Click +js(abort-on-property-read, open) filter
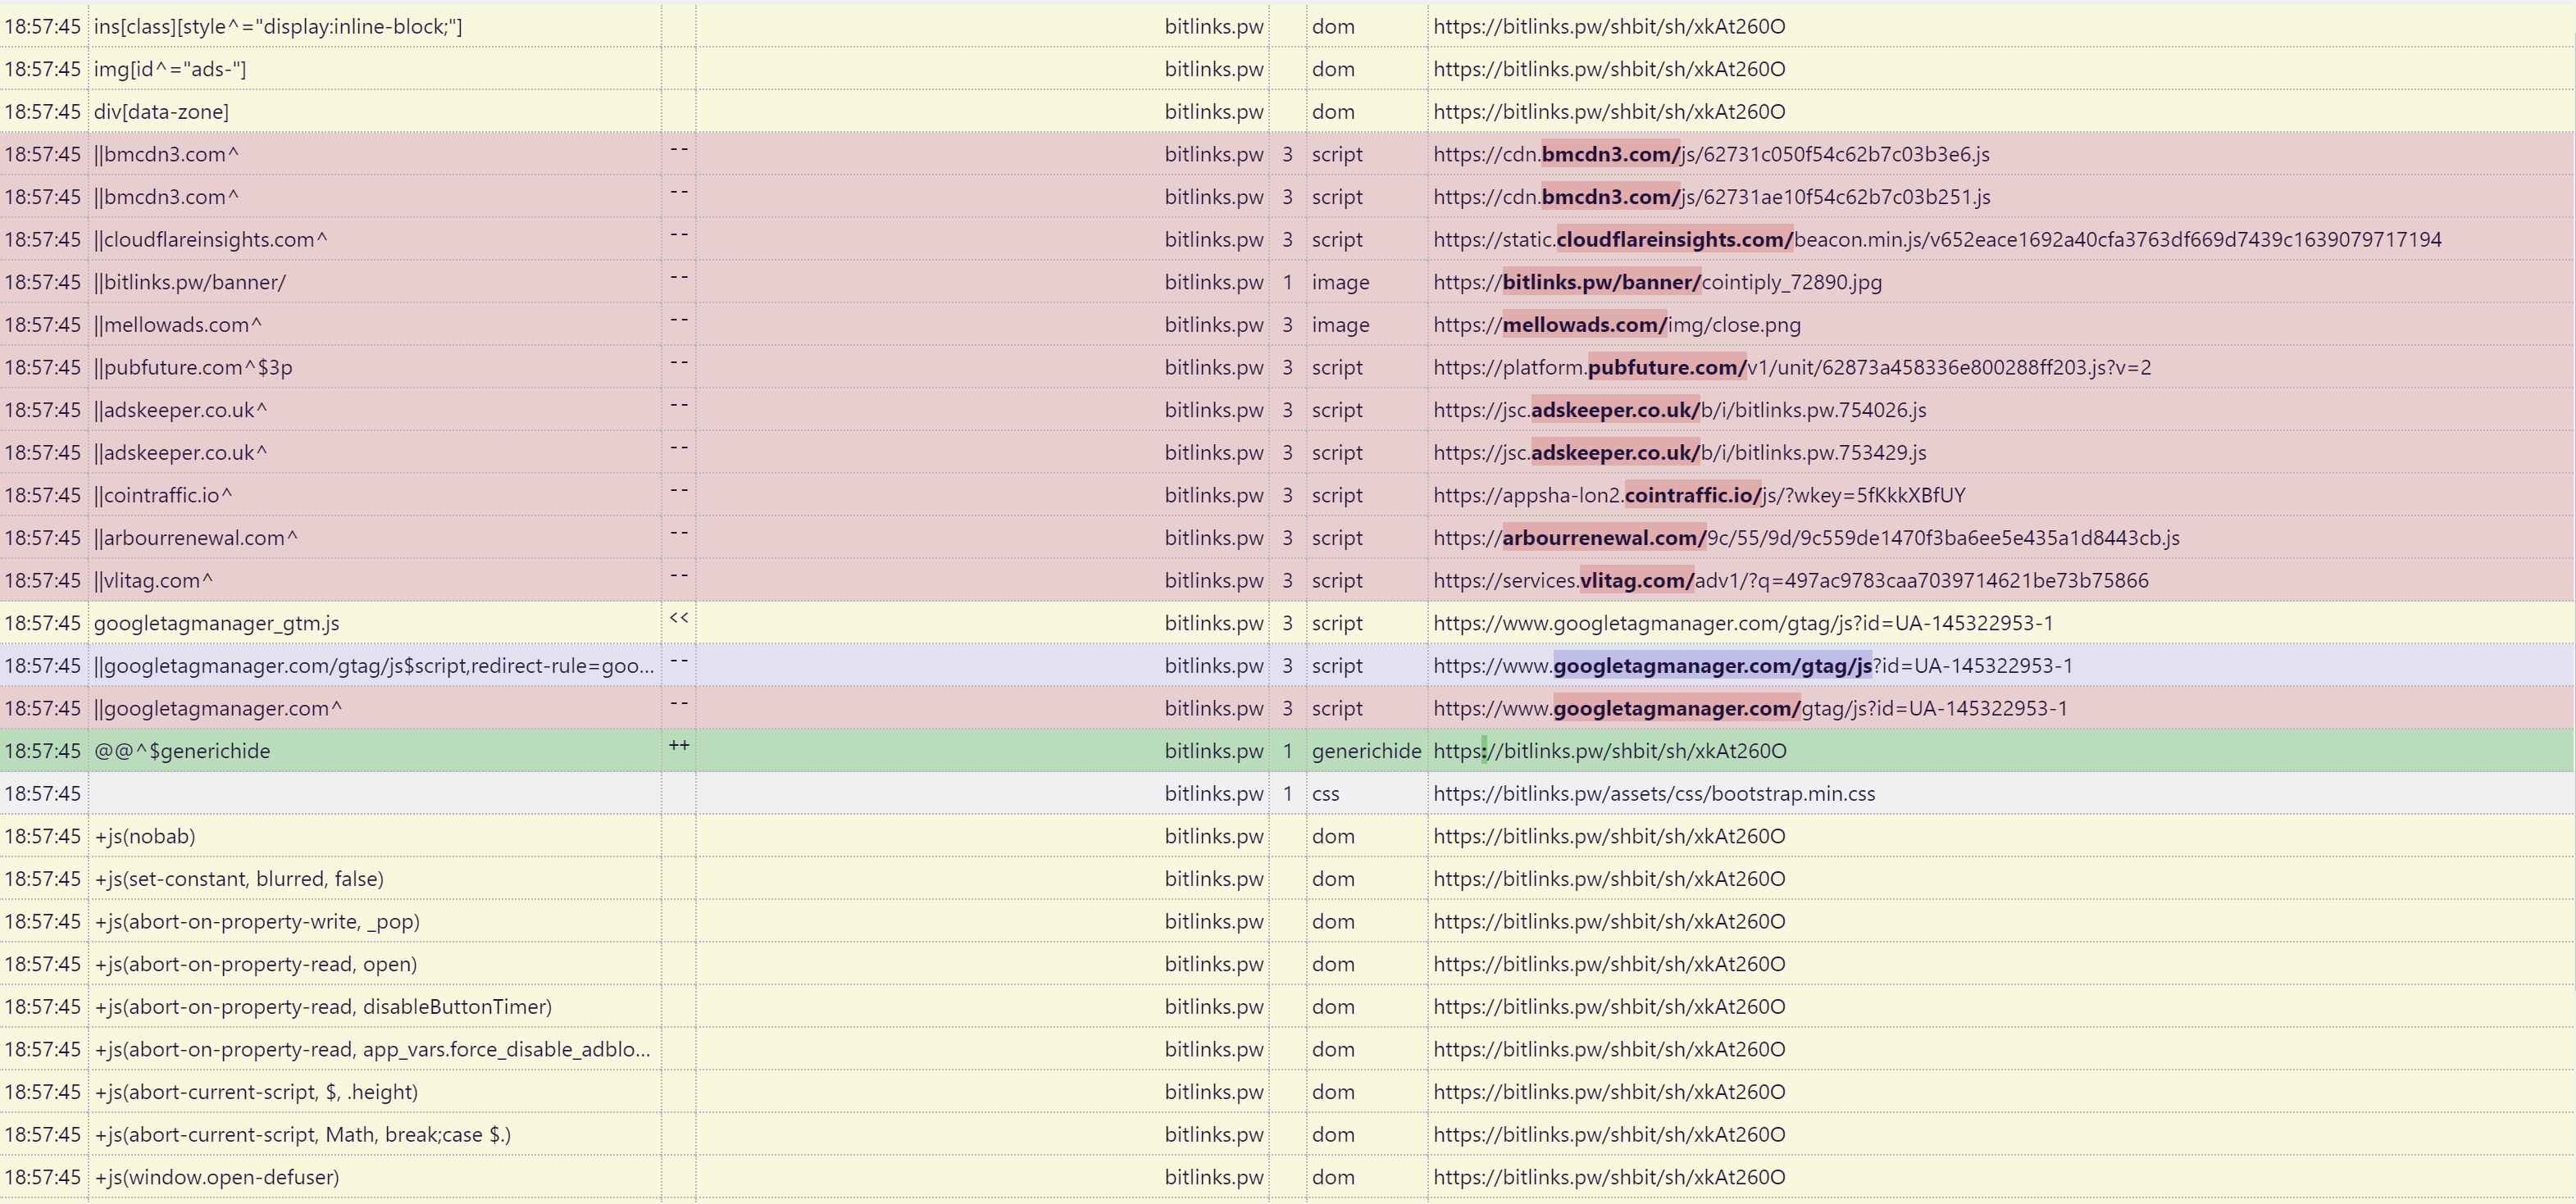Viewport: 2576px width, 1204px height. 256,965
